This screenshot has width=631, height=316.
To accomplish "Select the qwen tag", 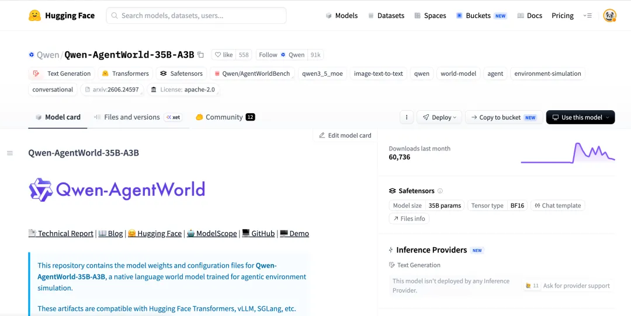I will tap(422, 73).
